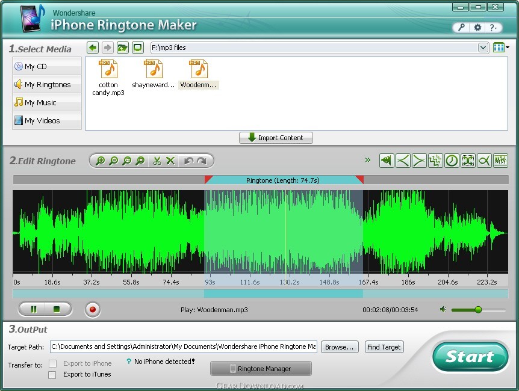Click the stepped equalizer effect icon
519x391 pixels.
(435, 161)
